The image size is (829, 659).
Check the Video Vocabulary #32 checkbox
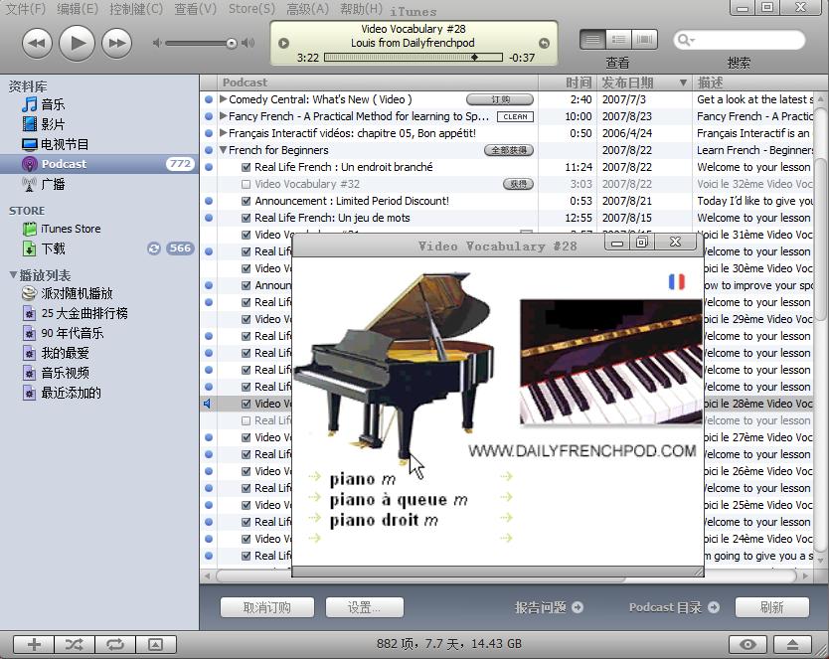[x=246, y=184]
